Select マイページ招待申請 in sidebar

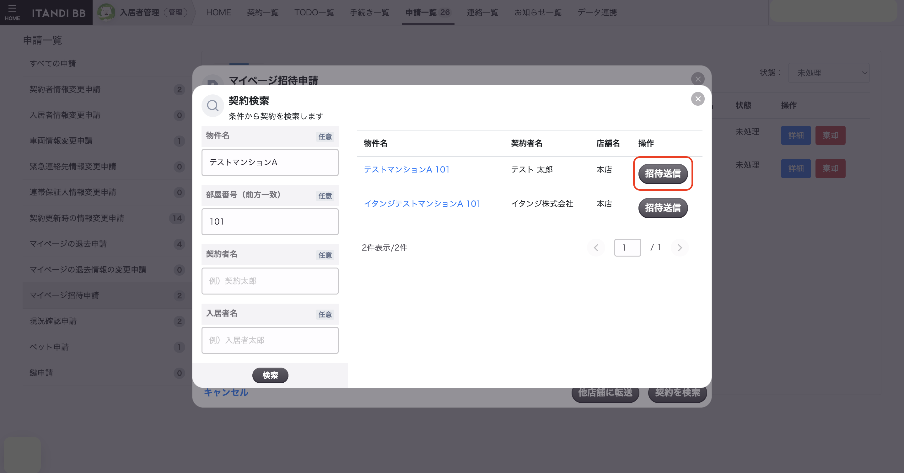tap(107, 295)
